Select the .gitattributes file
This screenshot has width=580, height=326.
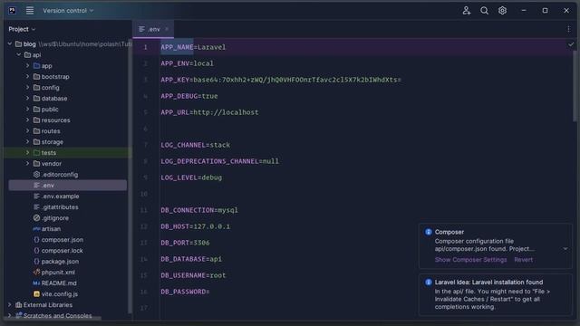click(60, 207)
